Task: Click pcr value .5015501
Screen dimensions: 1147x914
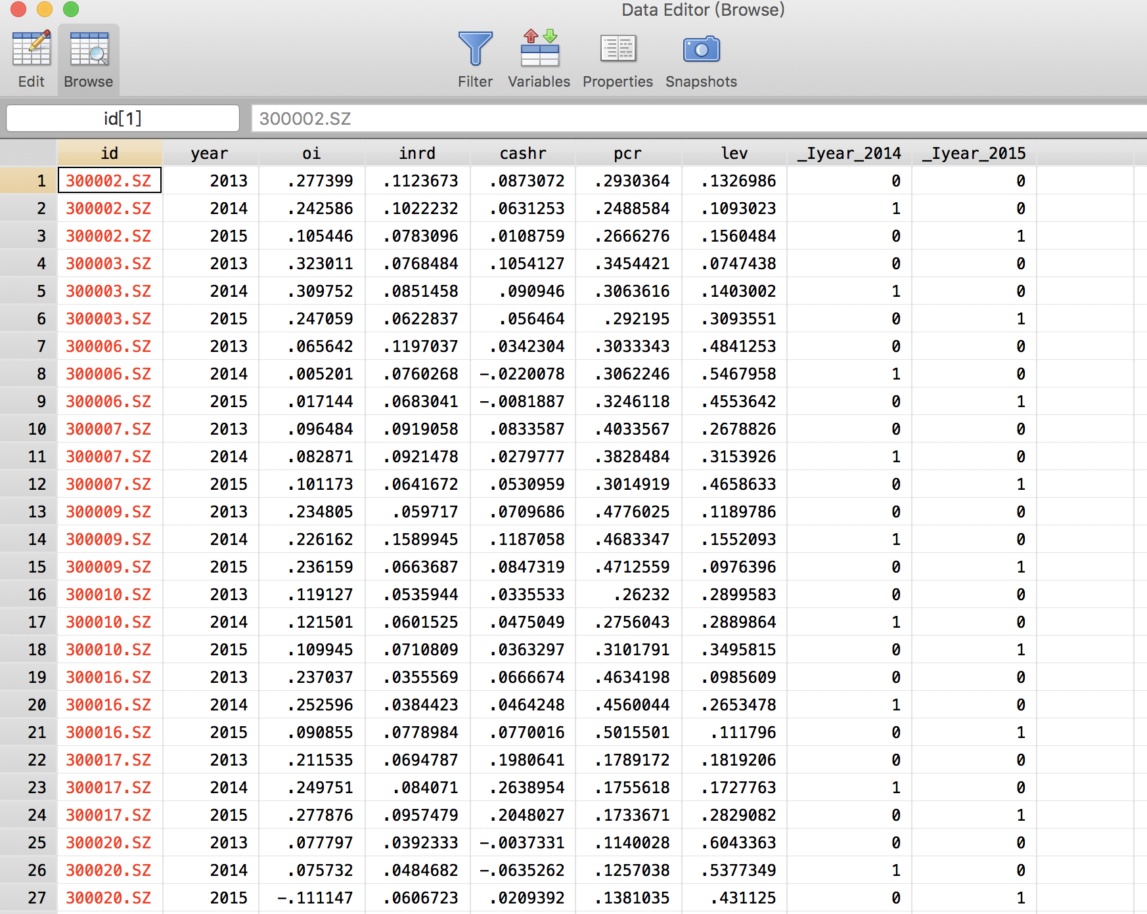Action: coord(632,732)
